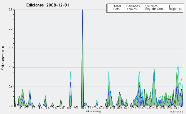Image resolution: width=186 pixels, height=114 pixels.
Task: Click the y-axis value 2.2
Action: pos(11,29)
